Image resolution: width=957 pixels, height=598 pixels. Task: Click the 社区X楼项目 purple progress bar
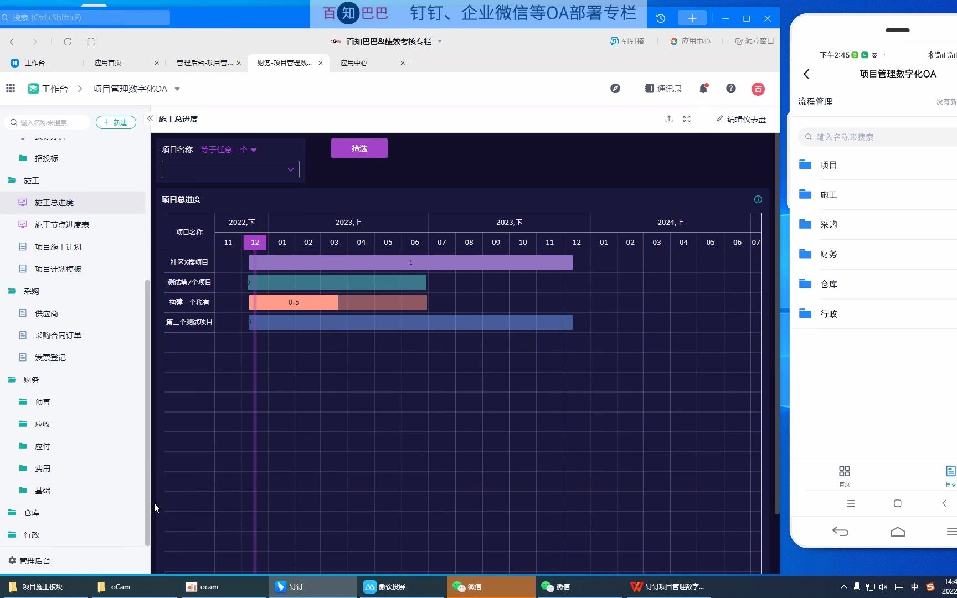411,262
